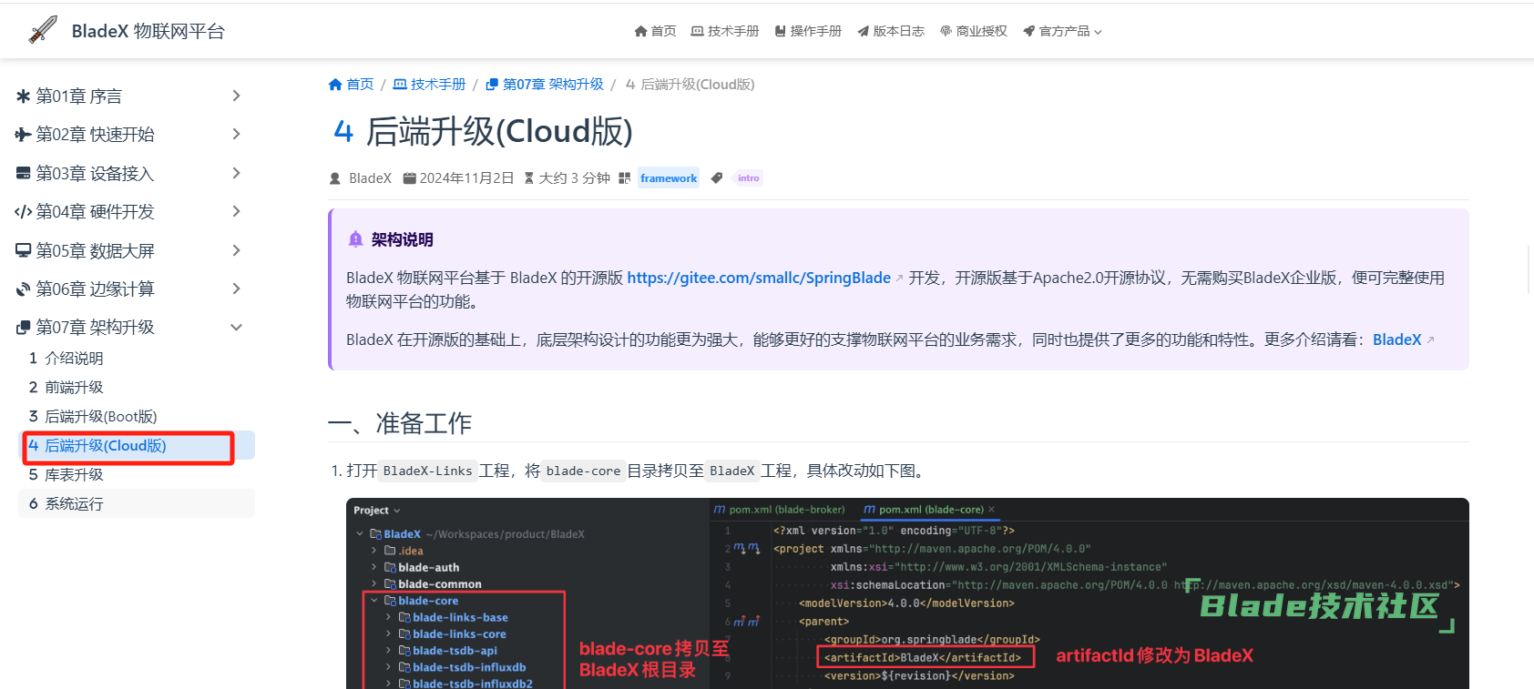1534x689 pixels.
Task: Click the 商业授权 fingerprint icon
Action: 946,31
